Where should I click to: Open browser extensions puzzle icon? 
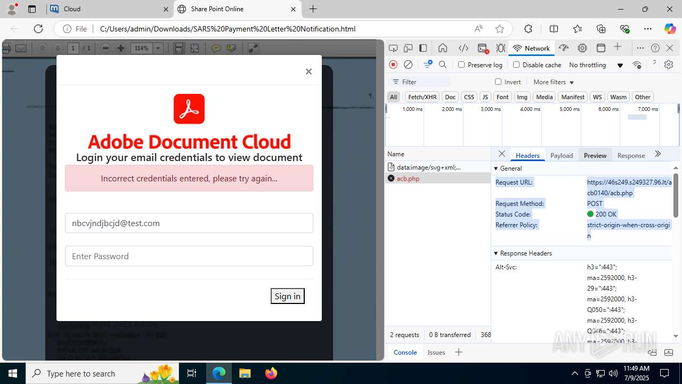tap(528, 29)
